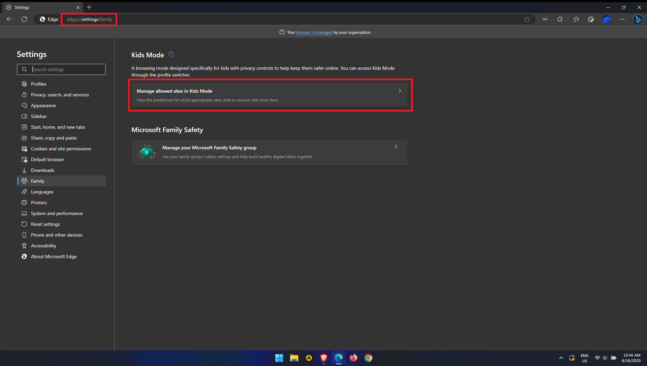
Task: Open the 'browser is managed' link
Action: 314,32
